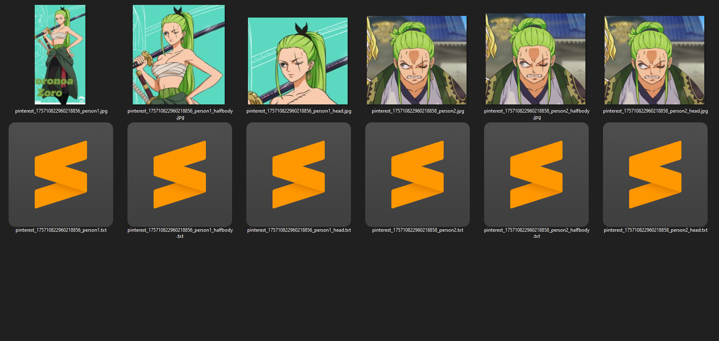The image size is (719, 341).
Task: Click filename pinterest_175710822960218858_person2.txt
Action: click(x=418, y=230)
